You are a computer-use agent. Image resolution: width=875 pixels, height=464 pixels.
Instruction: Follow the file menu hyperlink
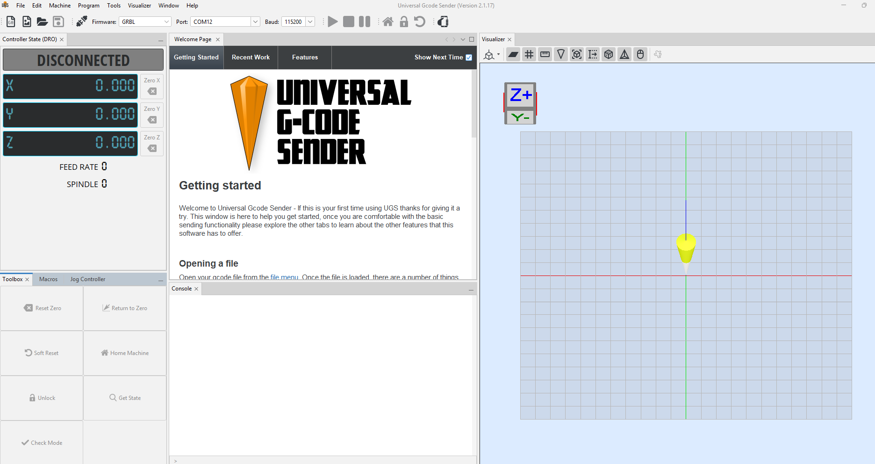284,277
